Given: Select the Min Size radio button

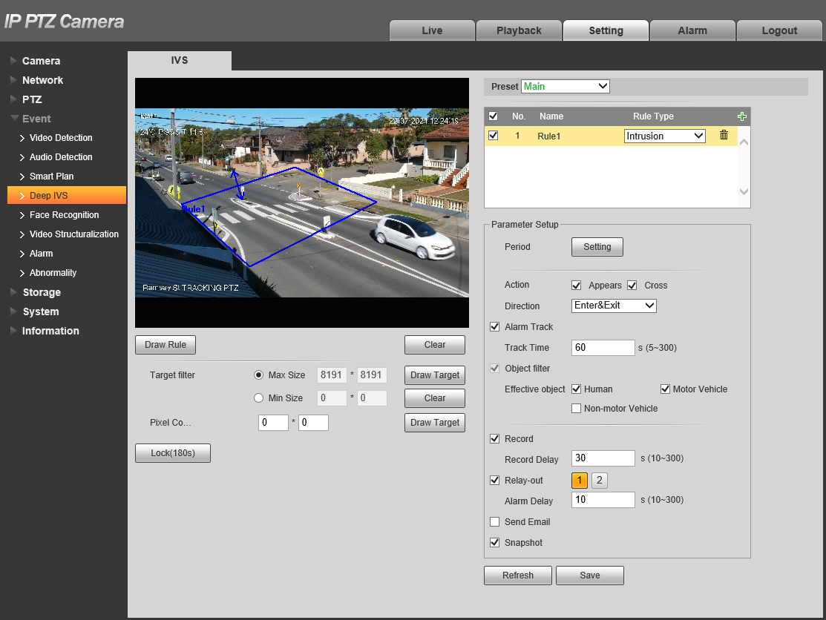Looking at the screenshot, I should pyautogui.click(x=258, y=398).
